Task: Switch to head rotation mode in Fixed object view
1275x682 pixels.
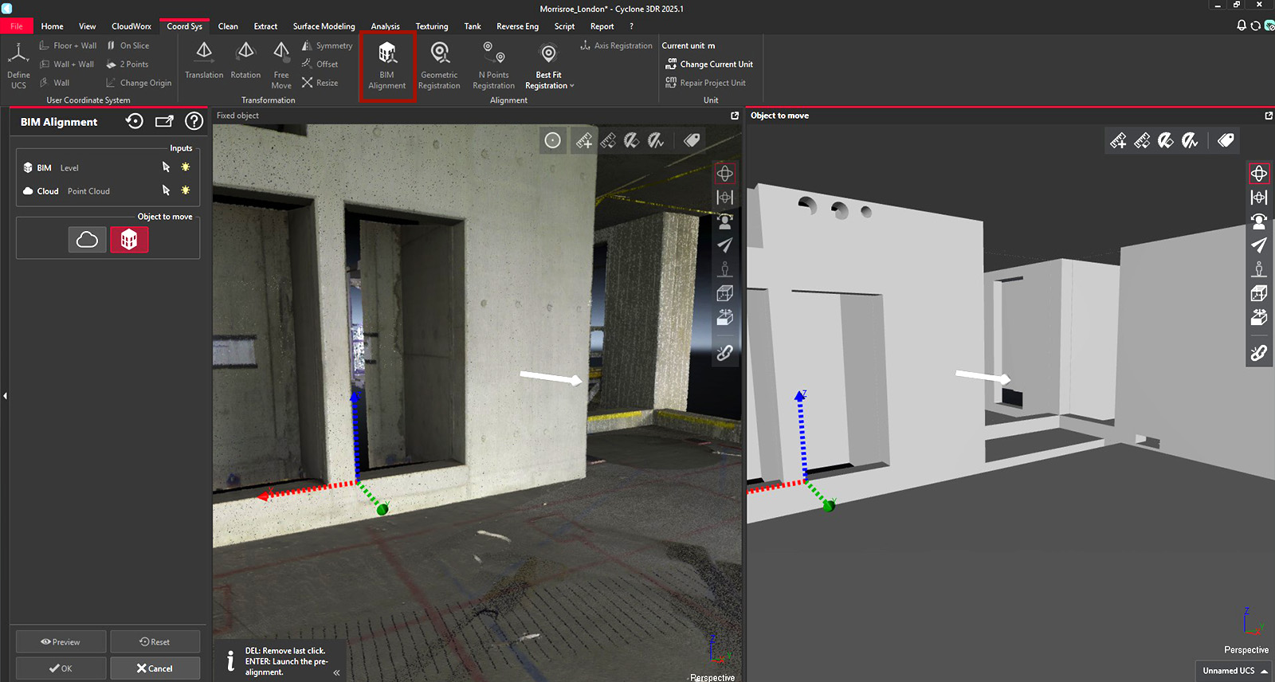Action: coord(725,221)
